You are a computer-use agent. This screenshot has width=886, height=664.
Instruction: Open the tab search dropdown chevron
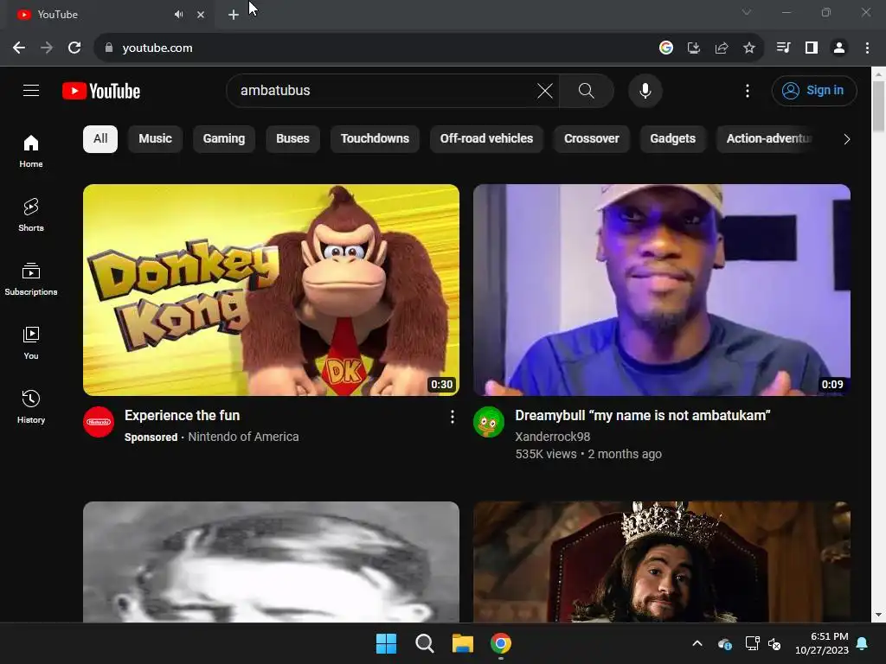(747, 12)
